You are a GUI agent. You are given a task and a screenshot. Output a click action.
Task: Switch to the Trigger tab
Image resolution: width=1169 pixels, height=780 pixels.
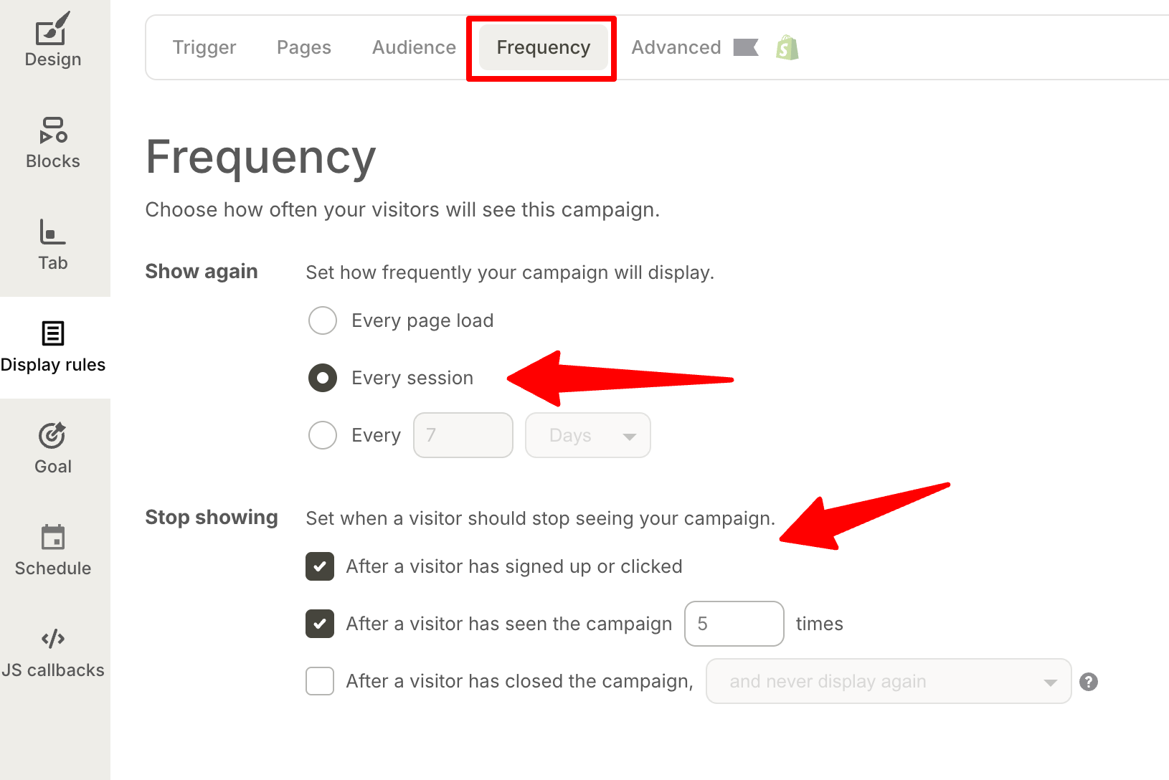[x=204, y=47]
